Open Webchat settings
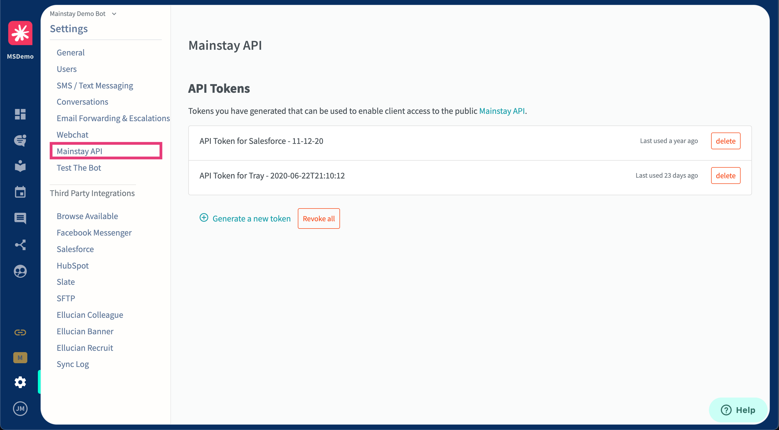The image size is (779, 430). 72,135
